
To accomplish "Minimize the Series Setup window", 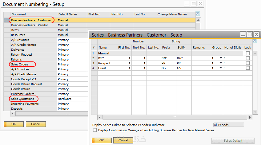I will pyautogui.click(x=243, y=34).
